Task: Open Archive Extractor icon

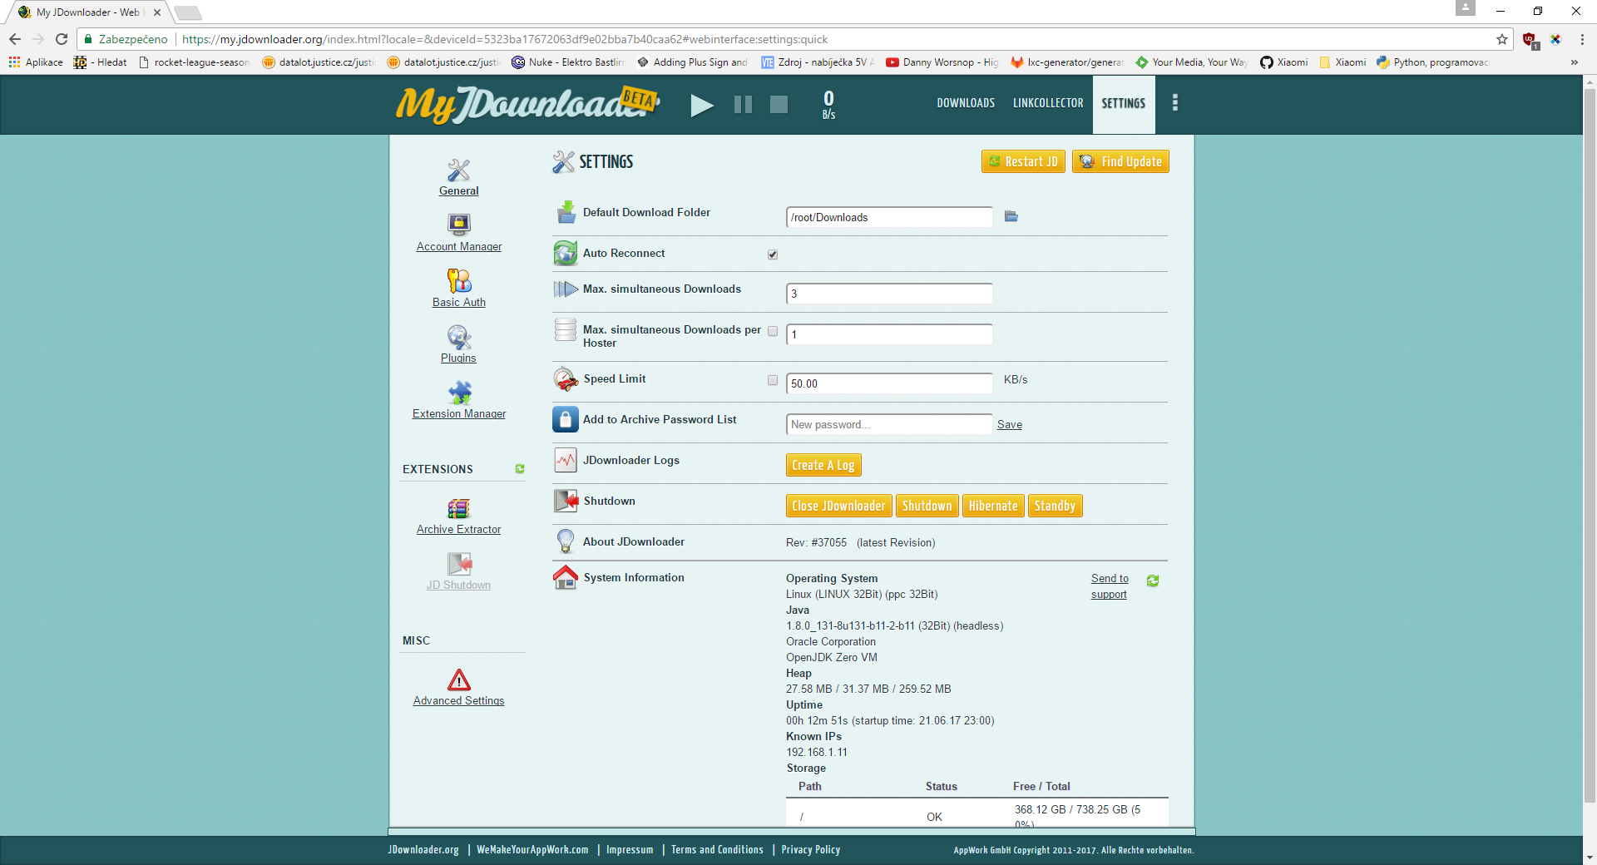Action: click(x=458, y=508)
